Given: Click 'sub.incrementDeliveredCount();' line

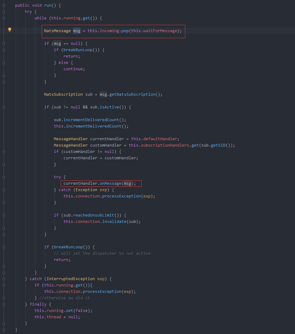Looking at the screenshot, I should coord(90,120).
